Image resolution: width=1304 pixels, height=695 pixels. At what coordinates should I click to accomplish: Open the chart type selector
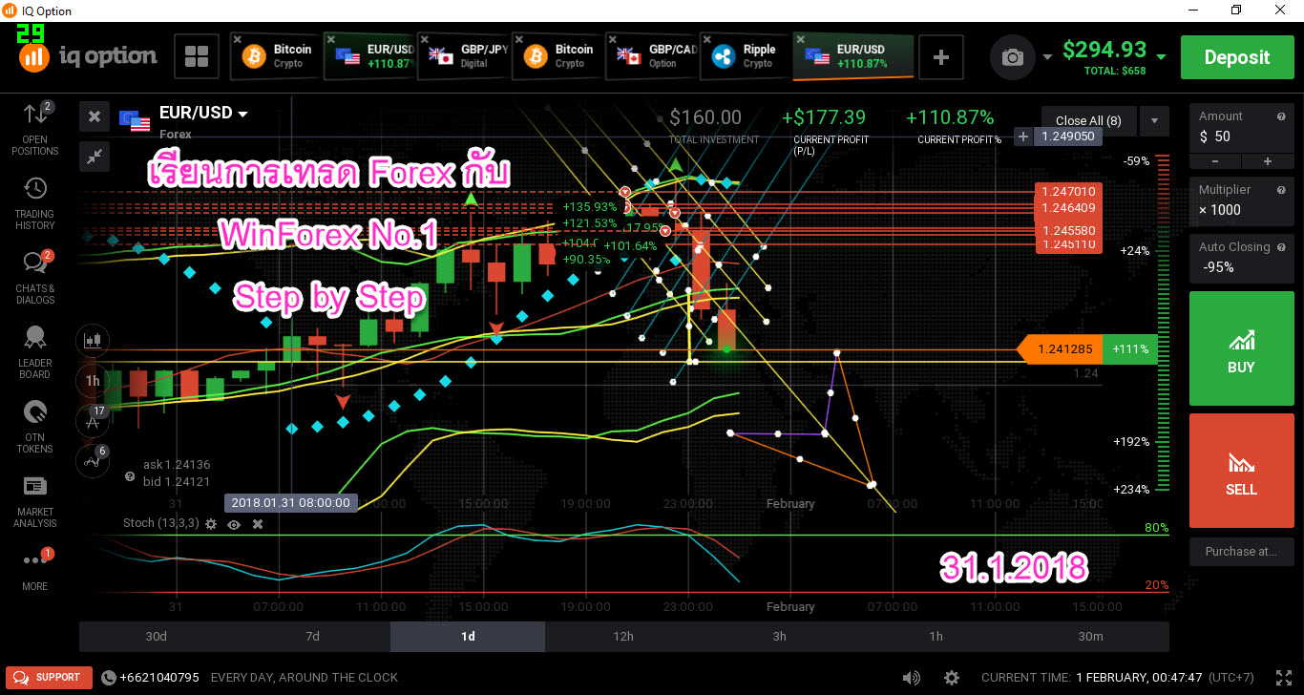pos(92,340)
